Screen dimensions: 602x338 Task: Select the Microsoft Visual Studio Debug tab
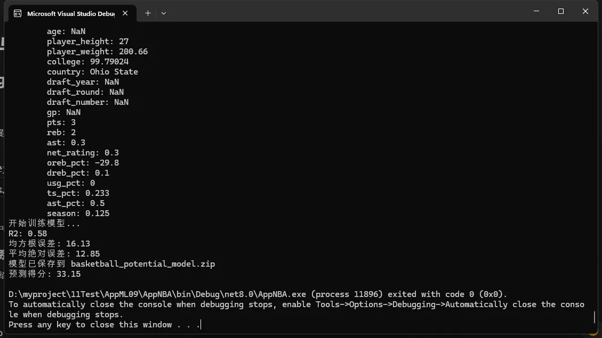(70, 13)
